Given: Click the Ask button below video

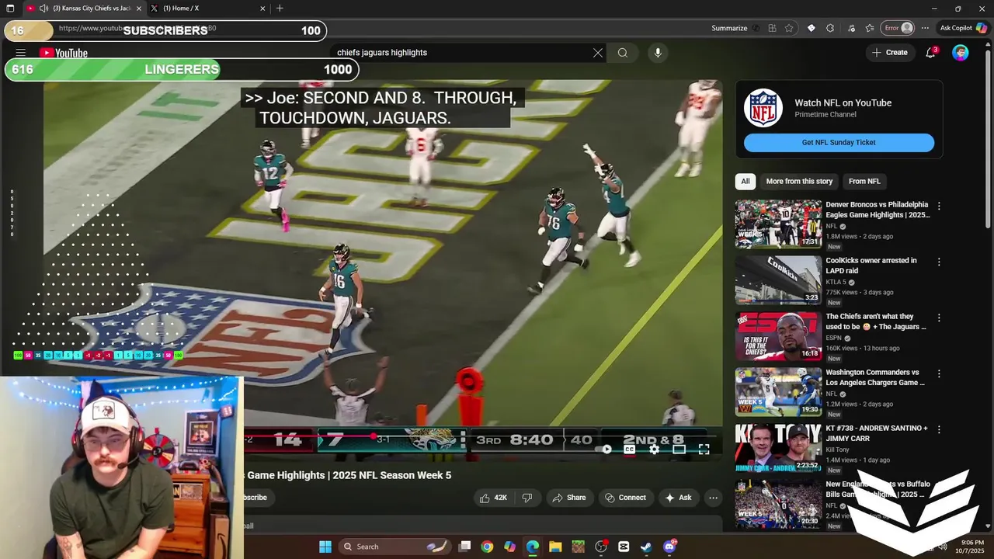Looking at the screenshot, I should (x=678, y=498).
